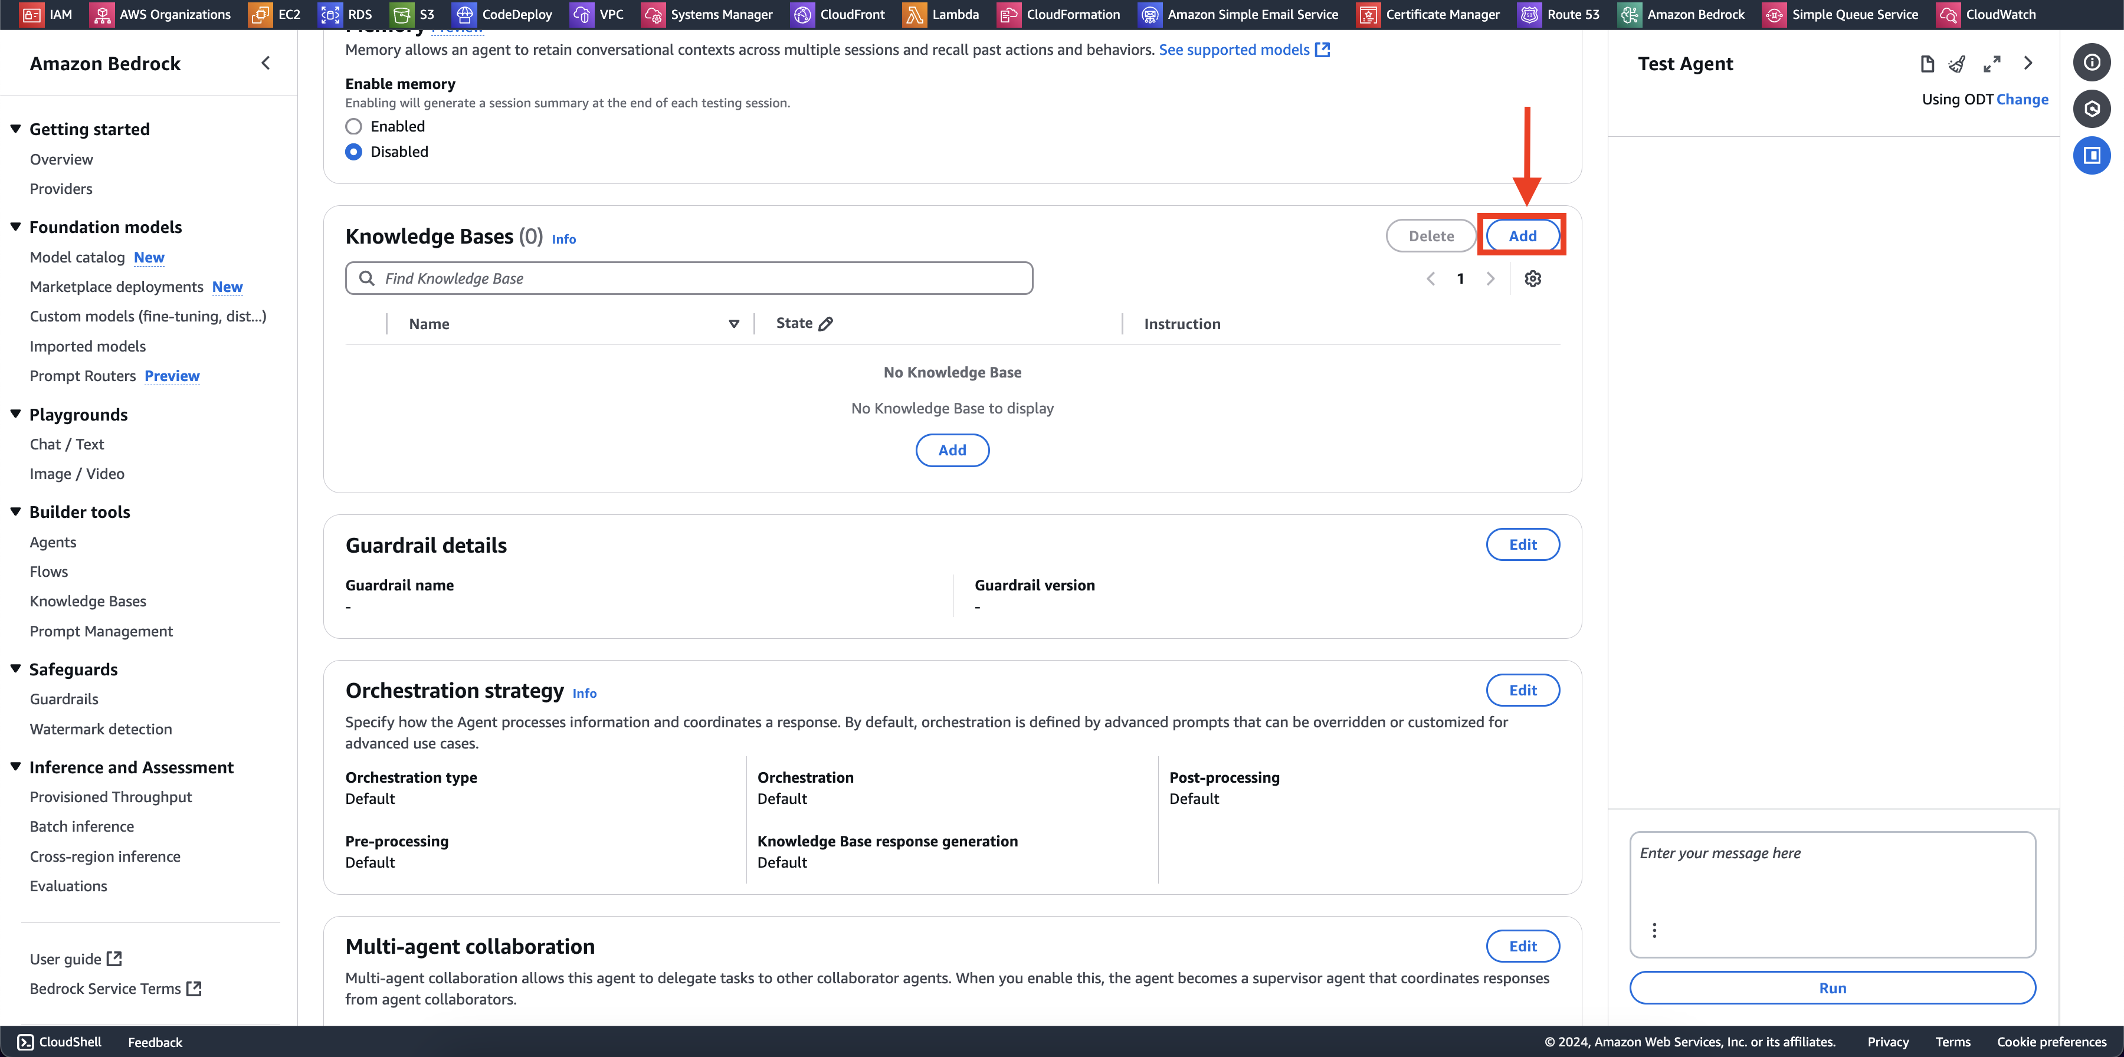The image size is (2124, 1057).
Task: Open Amazon Simple Email Service icon
Action: (x=1149, y=14)
